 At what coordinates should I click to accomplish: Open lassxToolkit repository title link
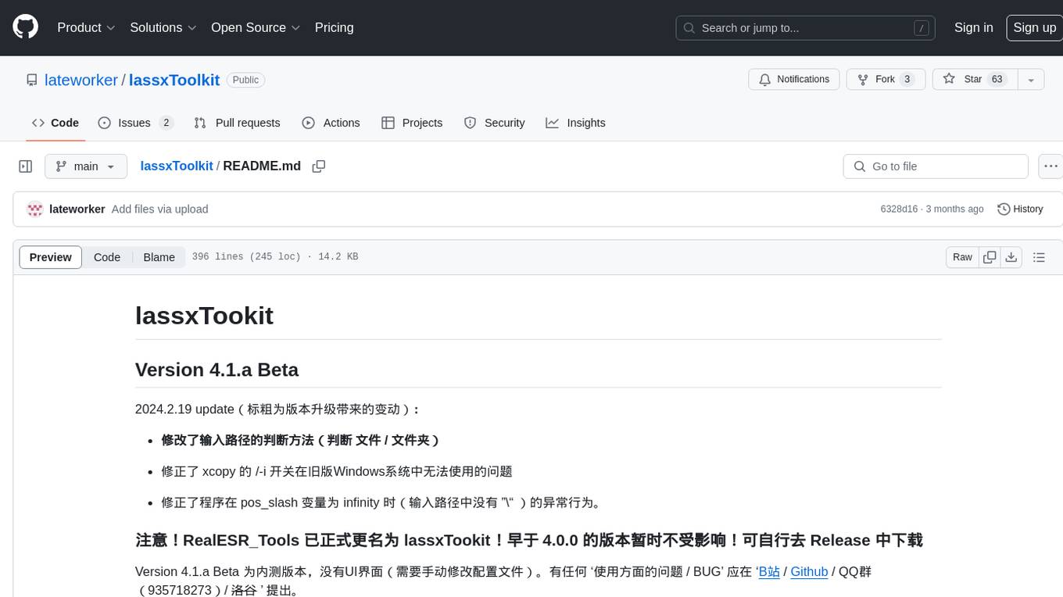(174, 80)
